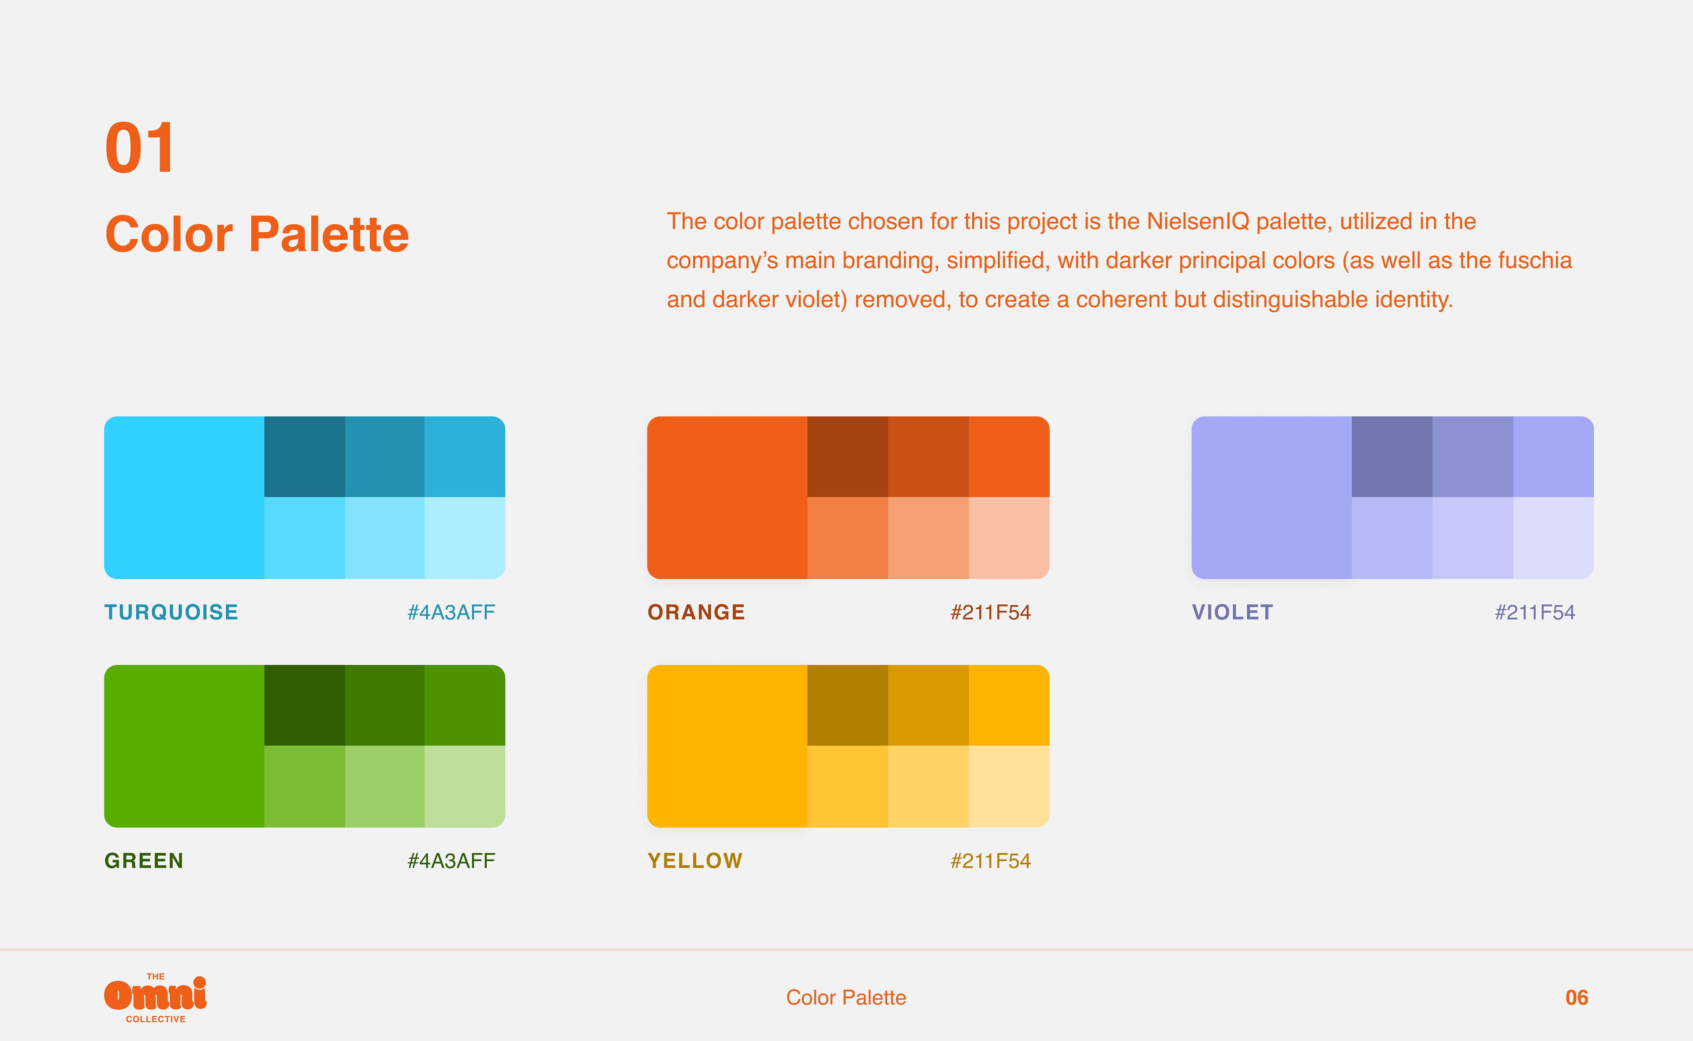Image resolution: width=1693 pixels, height=1041 pixels.
Task: Select the large turquoise main swatch
Action: [x=184, y=497]
